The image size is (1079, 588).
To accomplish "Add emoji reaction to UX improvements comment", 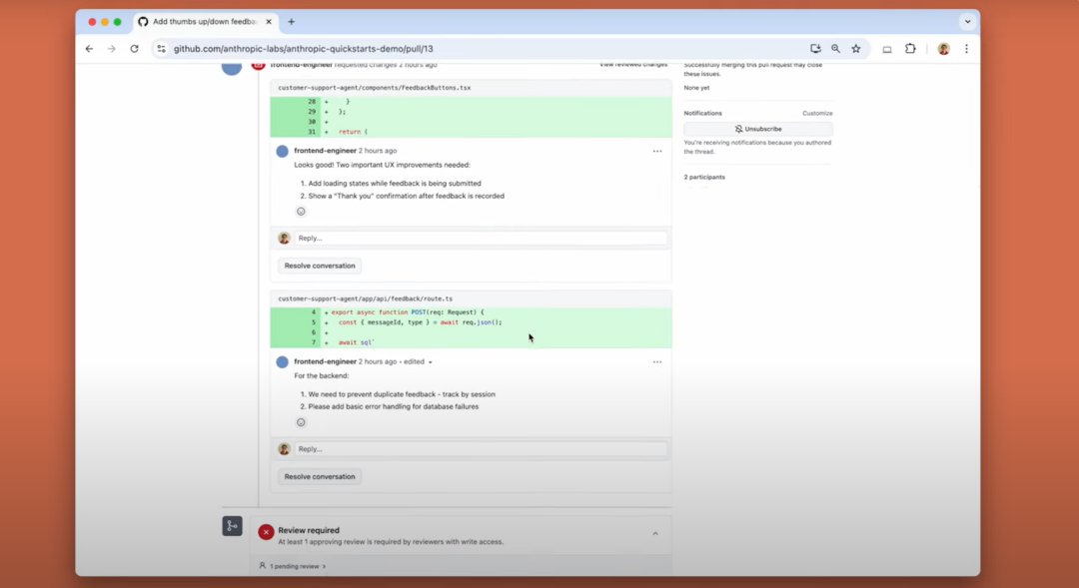I will [x=301, y=212].
